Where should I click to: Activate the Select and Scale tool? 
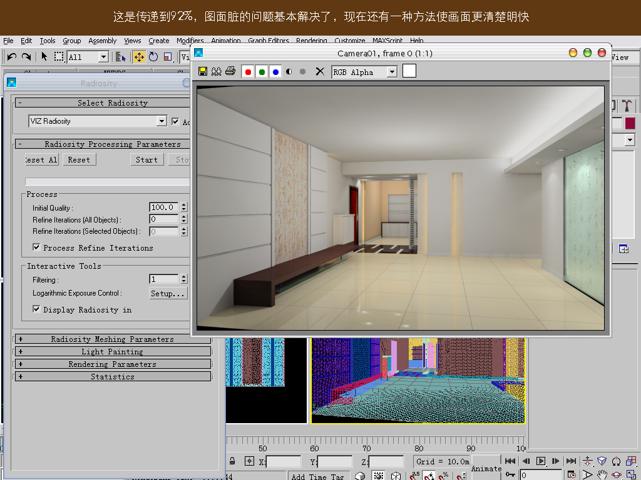click(168, 57)
